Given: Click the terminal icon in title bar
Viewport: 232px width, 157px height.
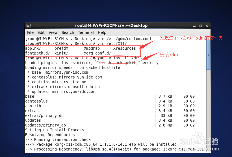Looking at the screenshot, I should [x=29, y=26].
